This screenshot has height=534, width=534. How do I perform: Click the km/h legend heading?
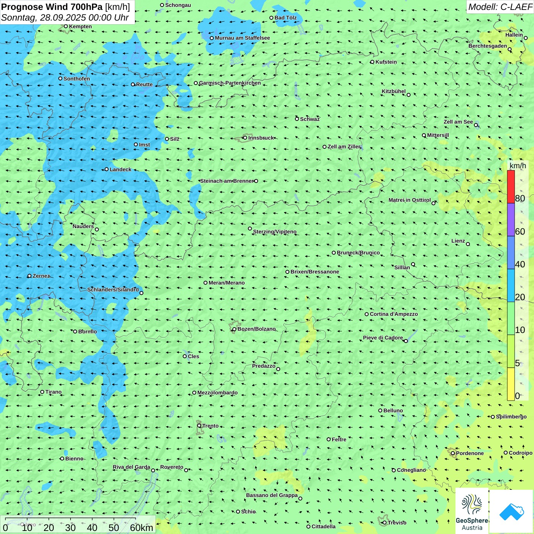pyautogui.click(x=518, y=166)
